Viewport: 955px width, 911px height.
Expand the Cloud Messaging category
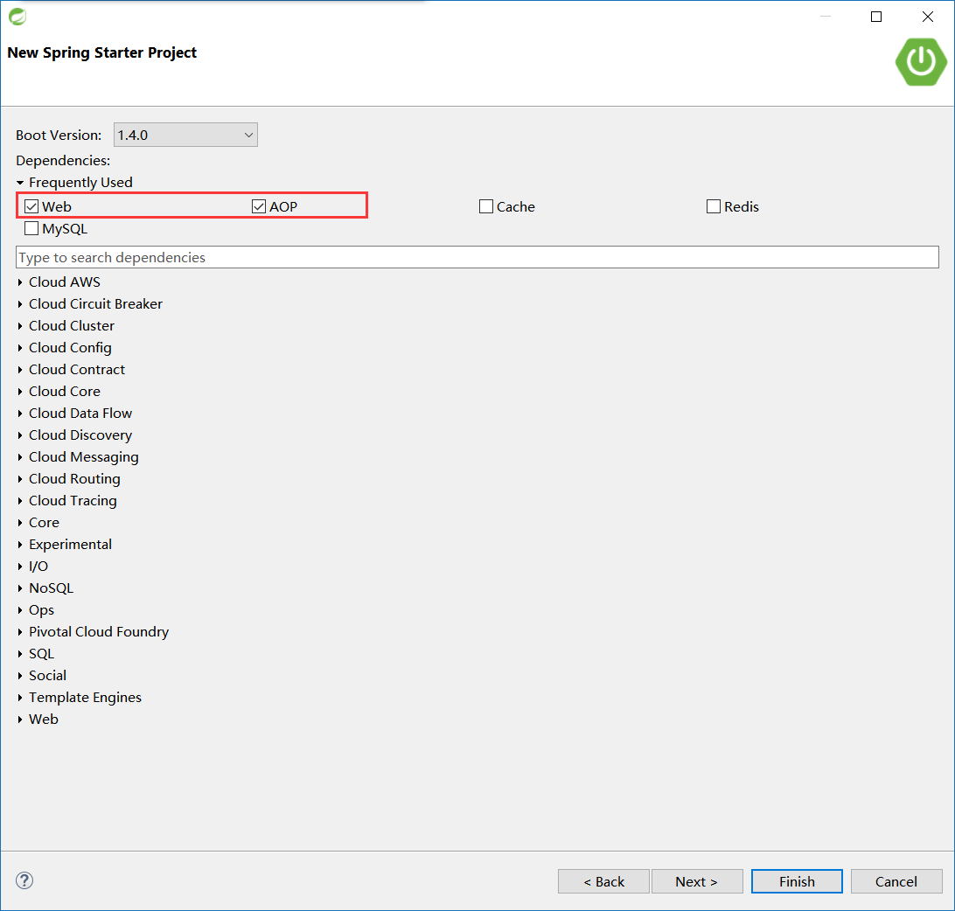(20, 457)
